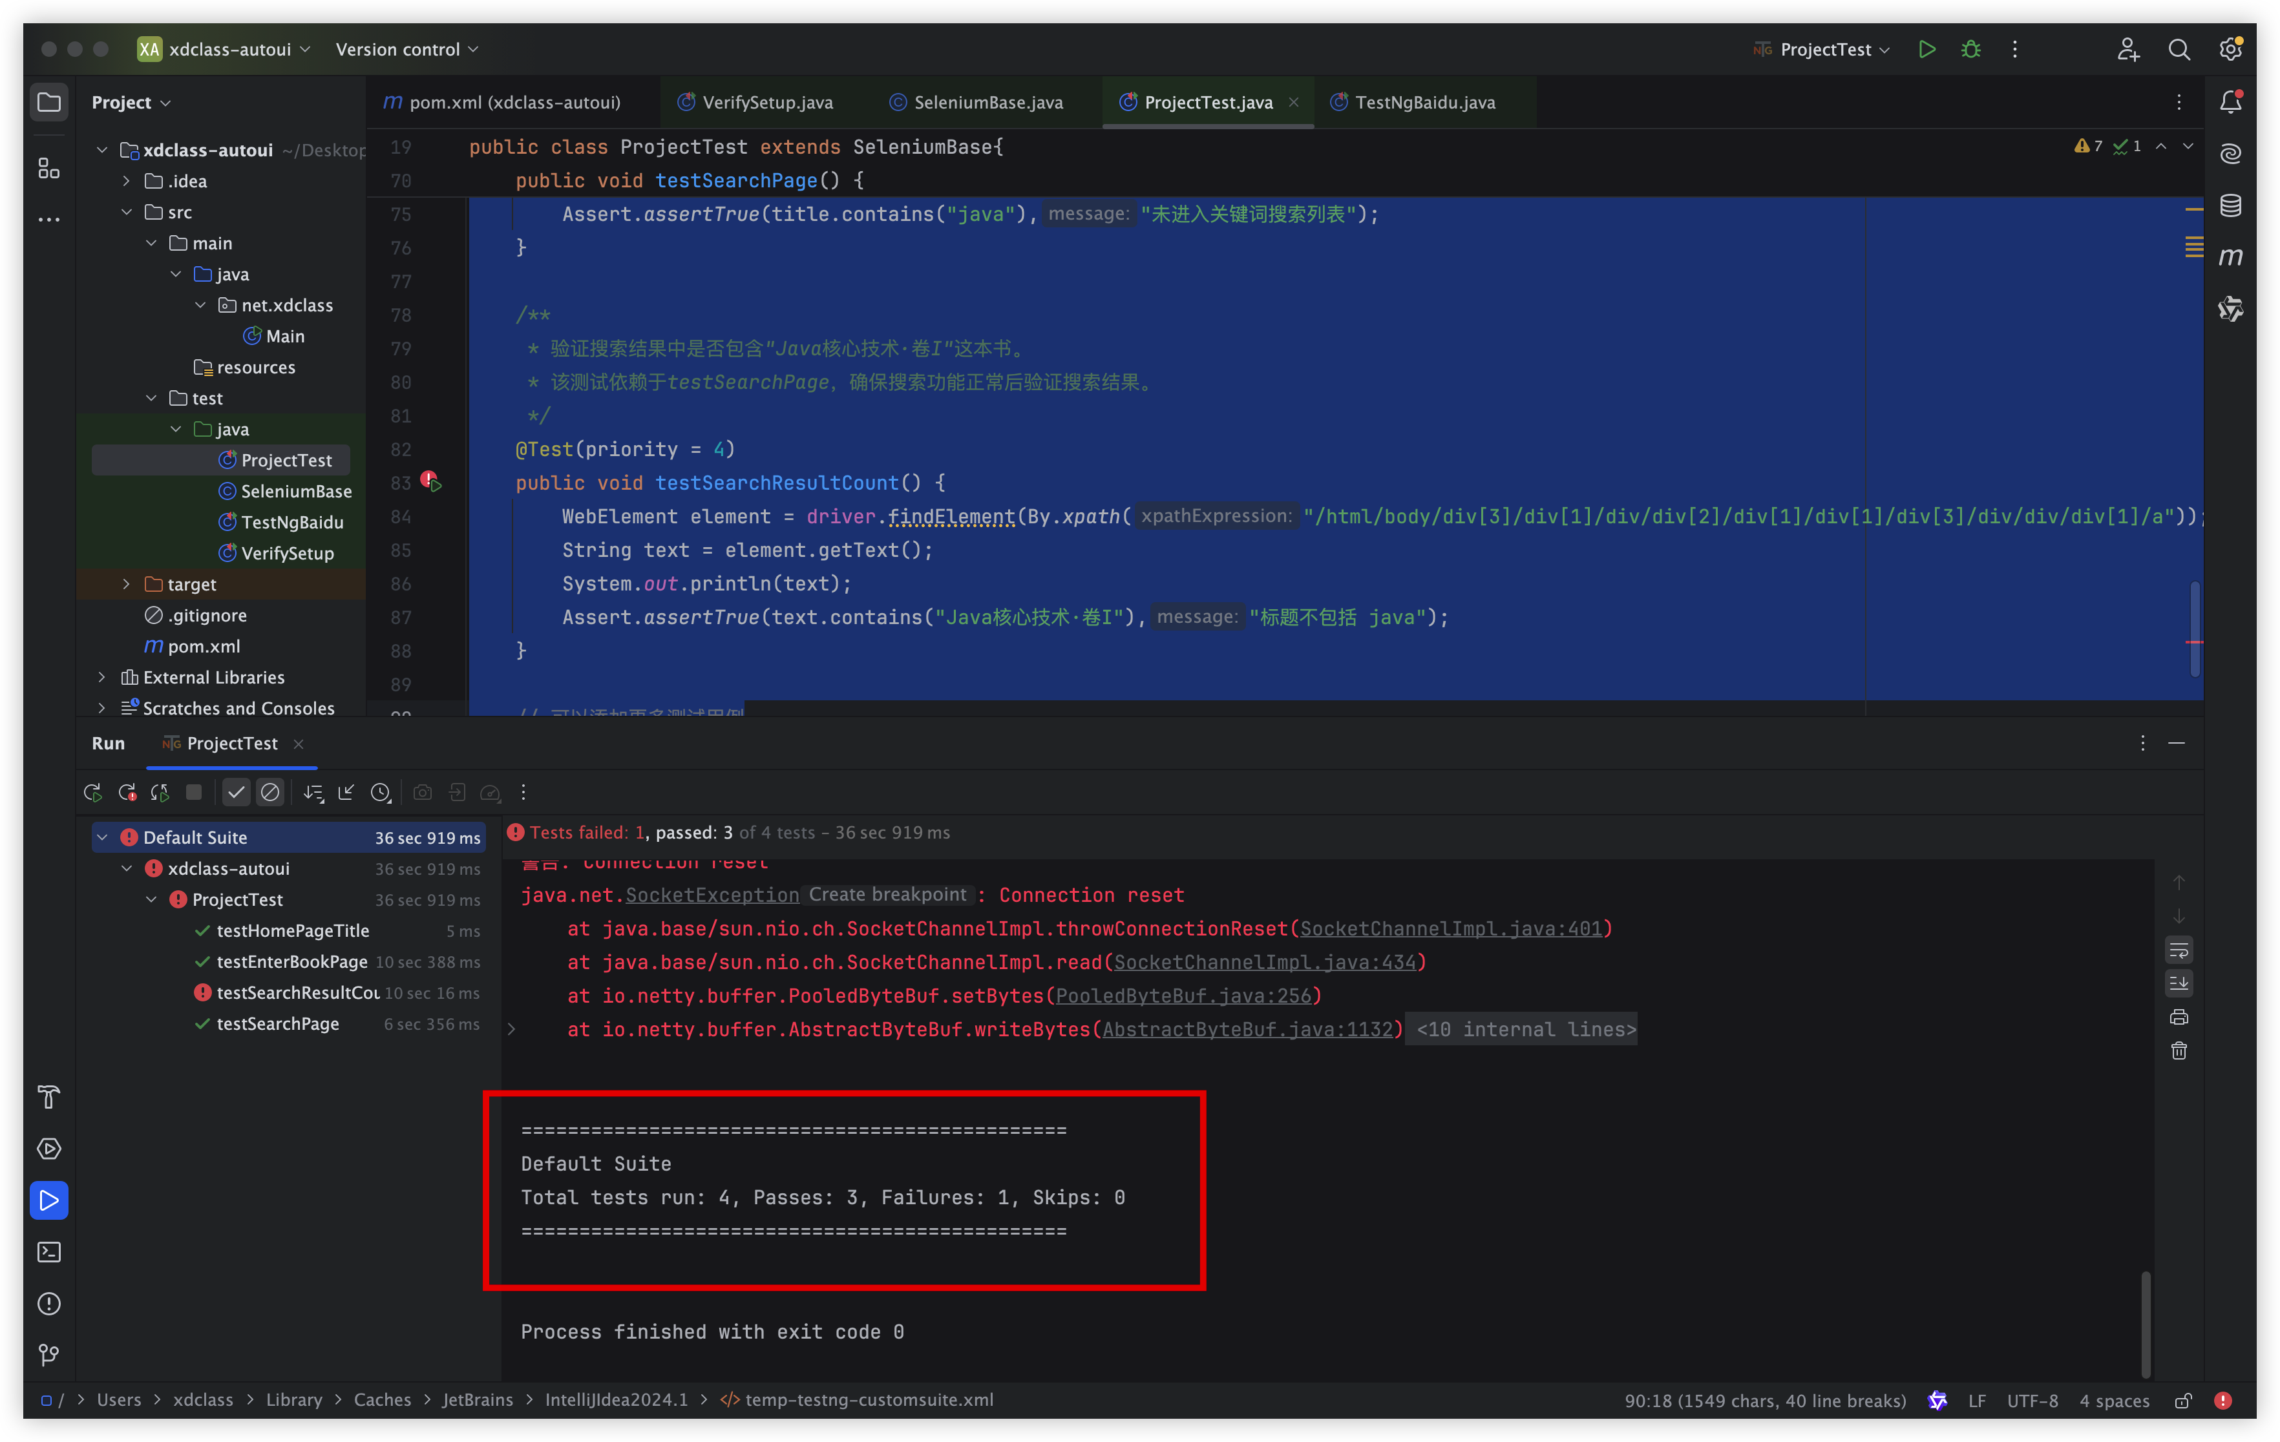
Task: Start debugging with the bug icon
Action: tap(1970, 49)
